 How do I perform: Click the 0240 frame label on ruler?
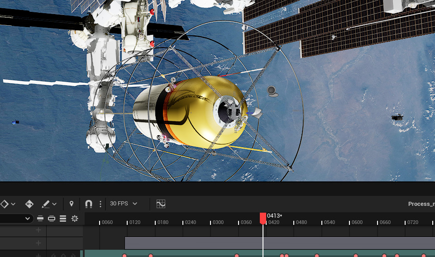pos(190,222)
